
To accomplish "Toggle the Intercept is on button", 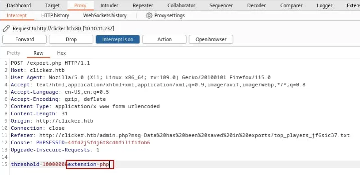I will [x=117, y=39].
